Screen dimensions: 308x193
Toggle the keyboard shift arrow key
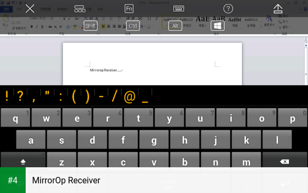point(23,160)
